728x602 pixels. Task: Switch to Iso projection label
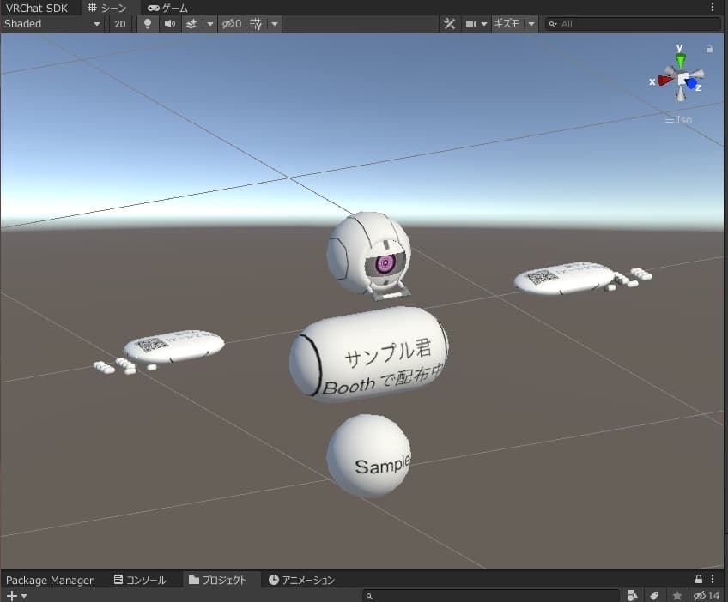pyautogui.click(x=678, y=119)
